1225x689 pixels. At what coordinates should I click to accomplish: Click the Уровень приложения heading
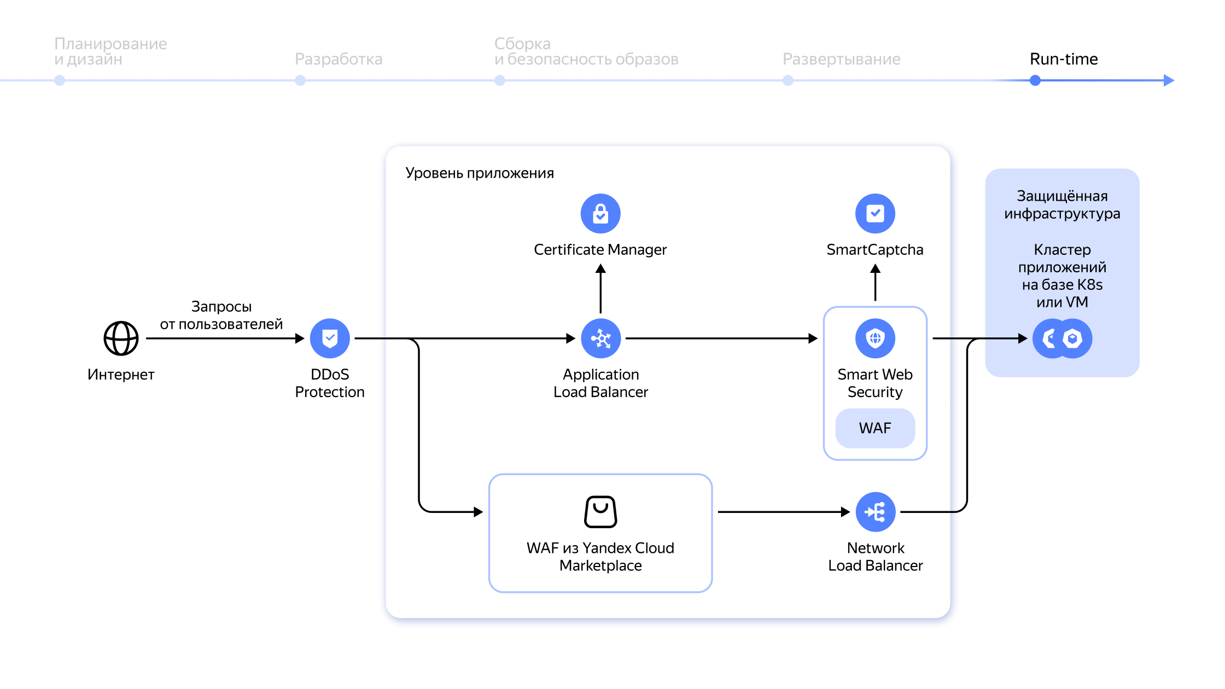click(480, 173)
